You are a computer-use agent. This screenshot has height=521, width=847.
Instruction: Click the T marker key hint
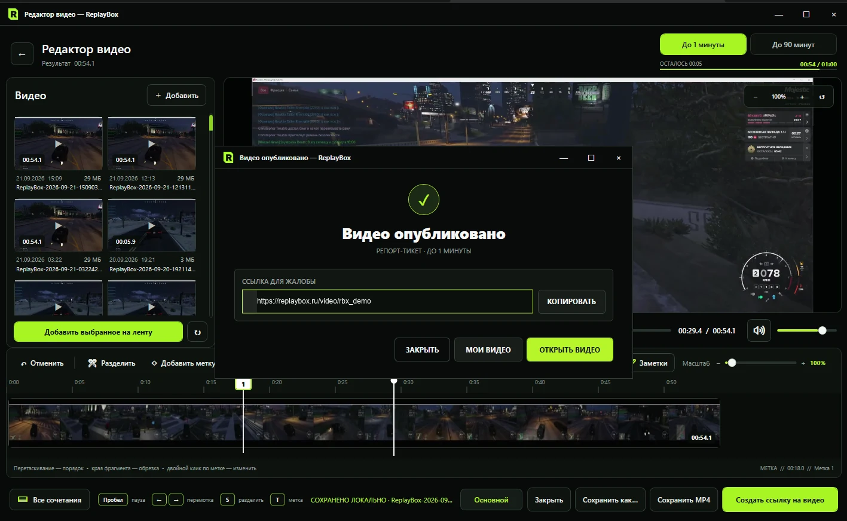coord(277,500)
